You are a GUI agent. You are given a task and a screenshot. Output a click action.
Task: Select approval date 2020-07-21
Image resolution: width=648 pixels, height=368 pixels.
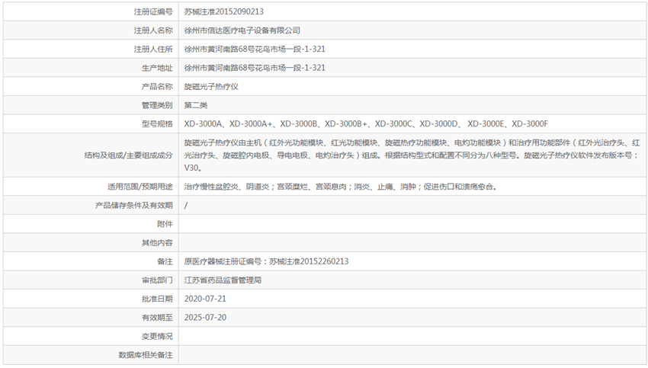point(205,299)
